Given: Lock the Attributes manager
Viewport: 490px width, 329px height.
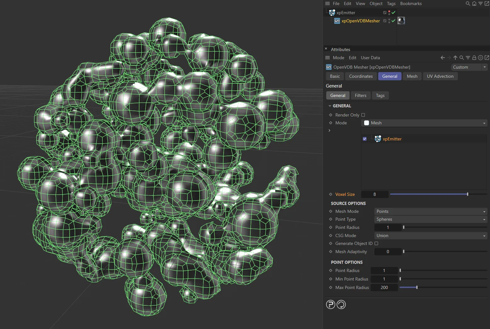Looking at the screenshot, I should tap(474, 58).
